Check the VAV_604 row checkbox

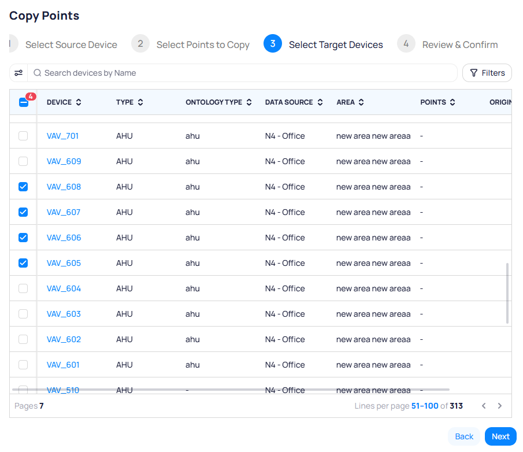point(23,288)
